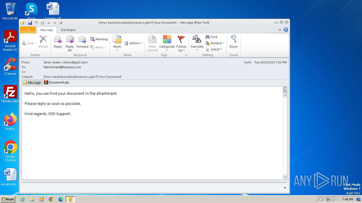Image resolution: width=362 pixels, height=203 pixels.
Task: Select the FileZilla Client shortcut
Action: point(10,94)
